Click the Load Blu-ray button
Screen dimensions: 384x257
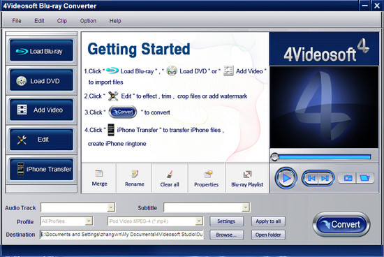click(41, 51)
